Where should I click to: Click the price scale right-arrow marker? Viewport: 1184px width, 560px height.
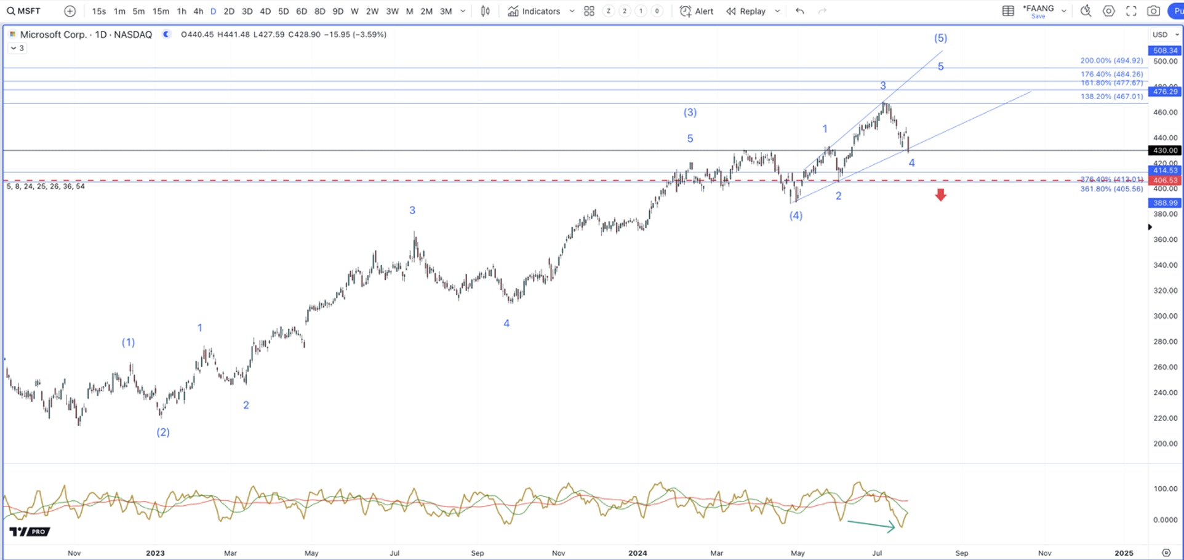1150,227
